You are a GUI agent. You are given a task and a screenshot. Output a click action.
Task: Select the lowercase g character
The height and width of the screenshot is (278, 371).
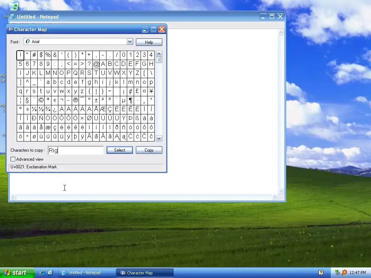(x=89, y=82)
